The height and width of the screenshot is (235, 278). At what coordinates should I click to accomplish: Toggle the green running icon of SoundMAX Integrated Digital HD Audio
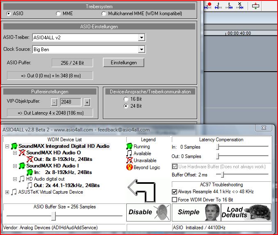coord(14,146)
